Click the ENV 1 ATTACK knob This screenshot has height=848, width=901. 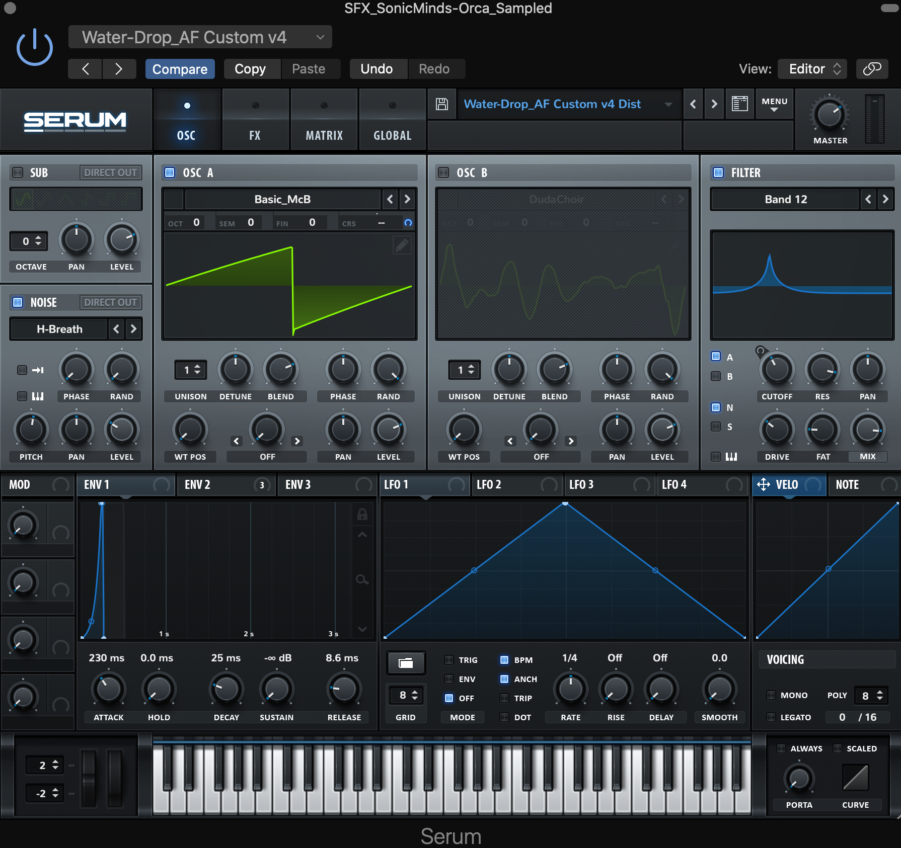pyautogui.click(x=108, y=689)
